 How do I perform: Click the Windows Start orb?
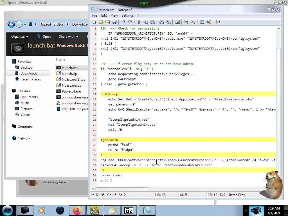pyautogui.click(x=7, y=210)
